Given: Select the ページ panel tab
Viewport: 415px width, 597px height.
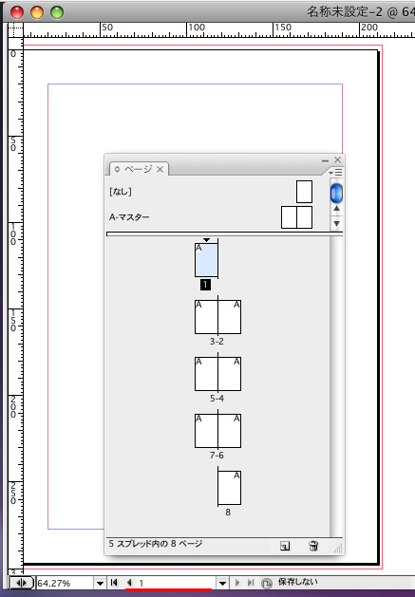Looking at the screenshot, I should [139, 169].
